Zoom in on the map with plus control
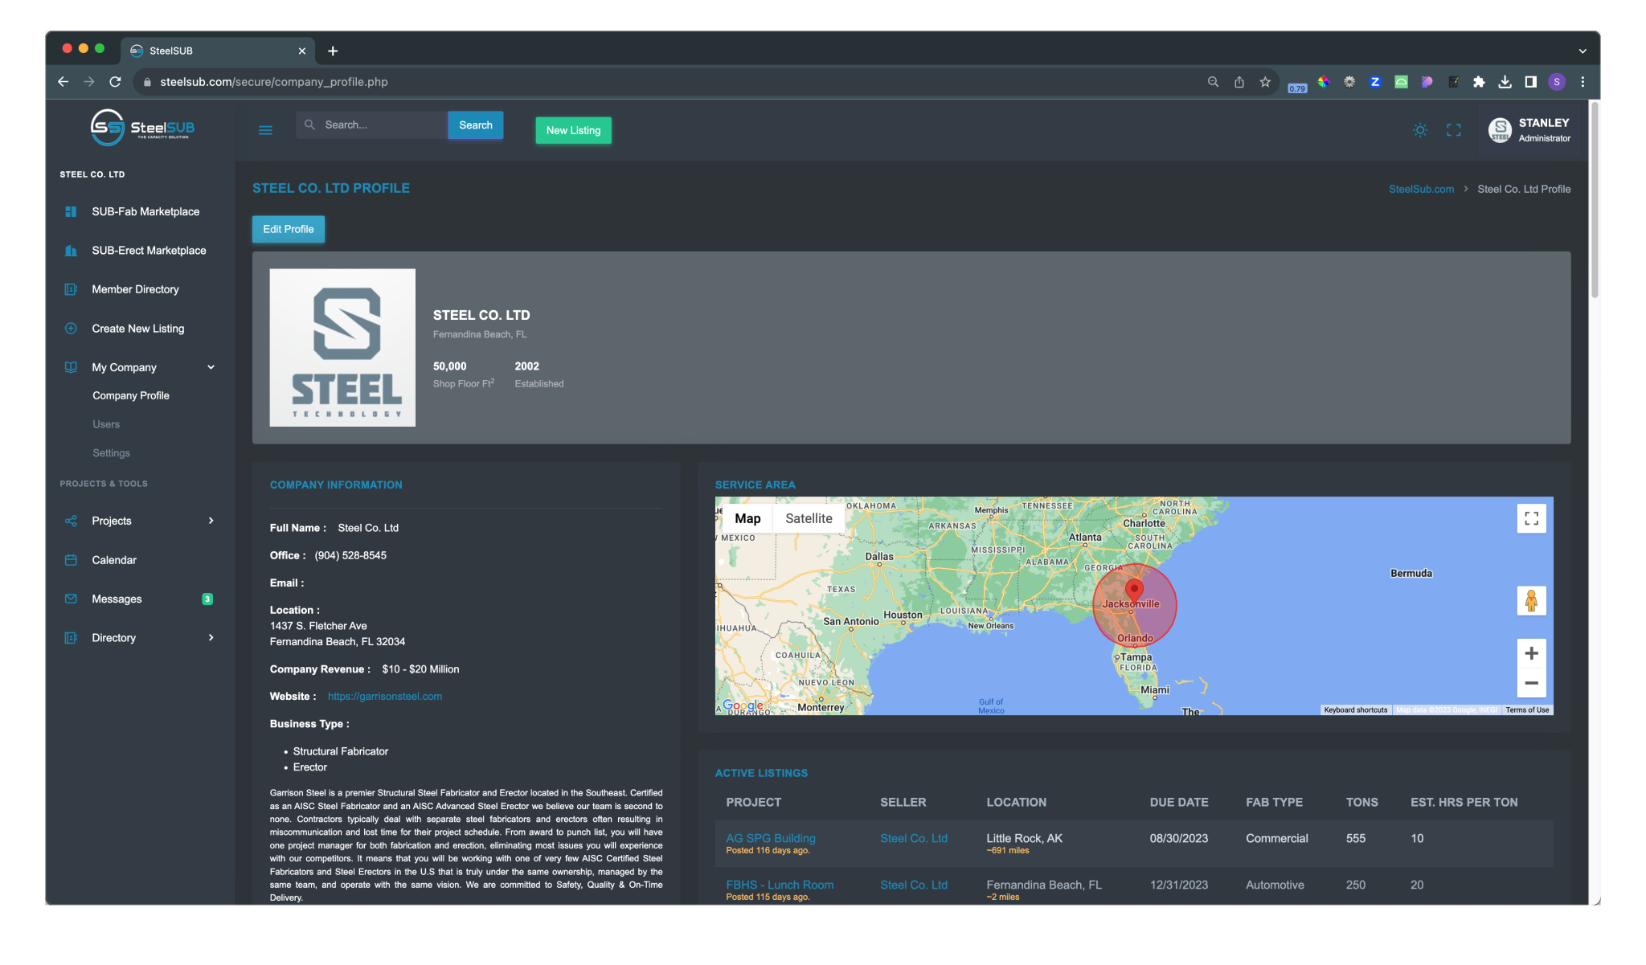The image size is (1646, 965). [1531, 653]
